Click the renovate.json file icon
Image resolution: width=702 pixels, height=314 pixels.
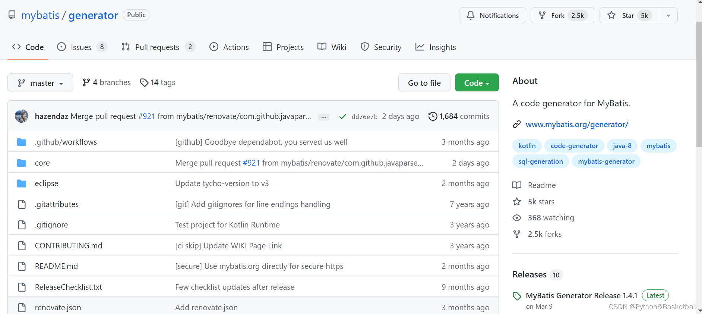[x=22, y=308]
